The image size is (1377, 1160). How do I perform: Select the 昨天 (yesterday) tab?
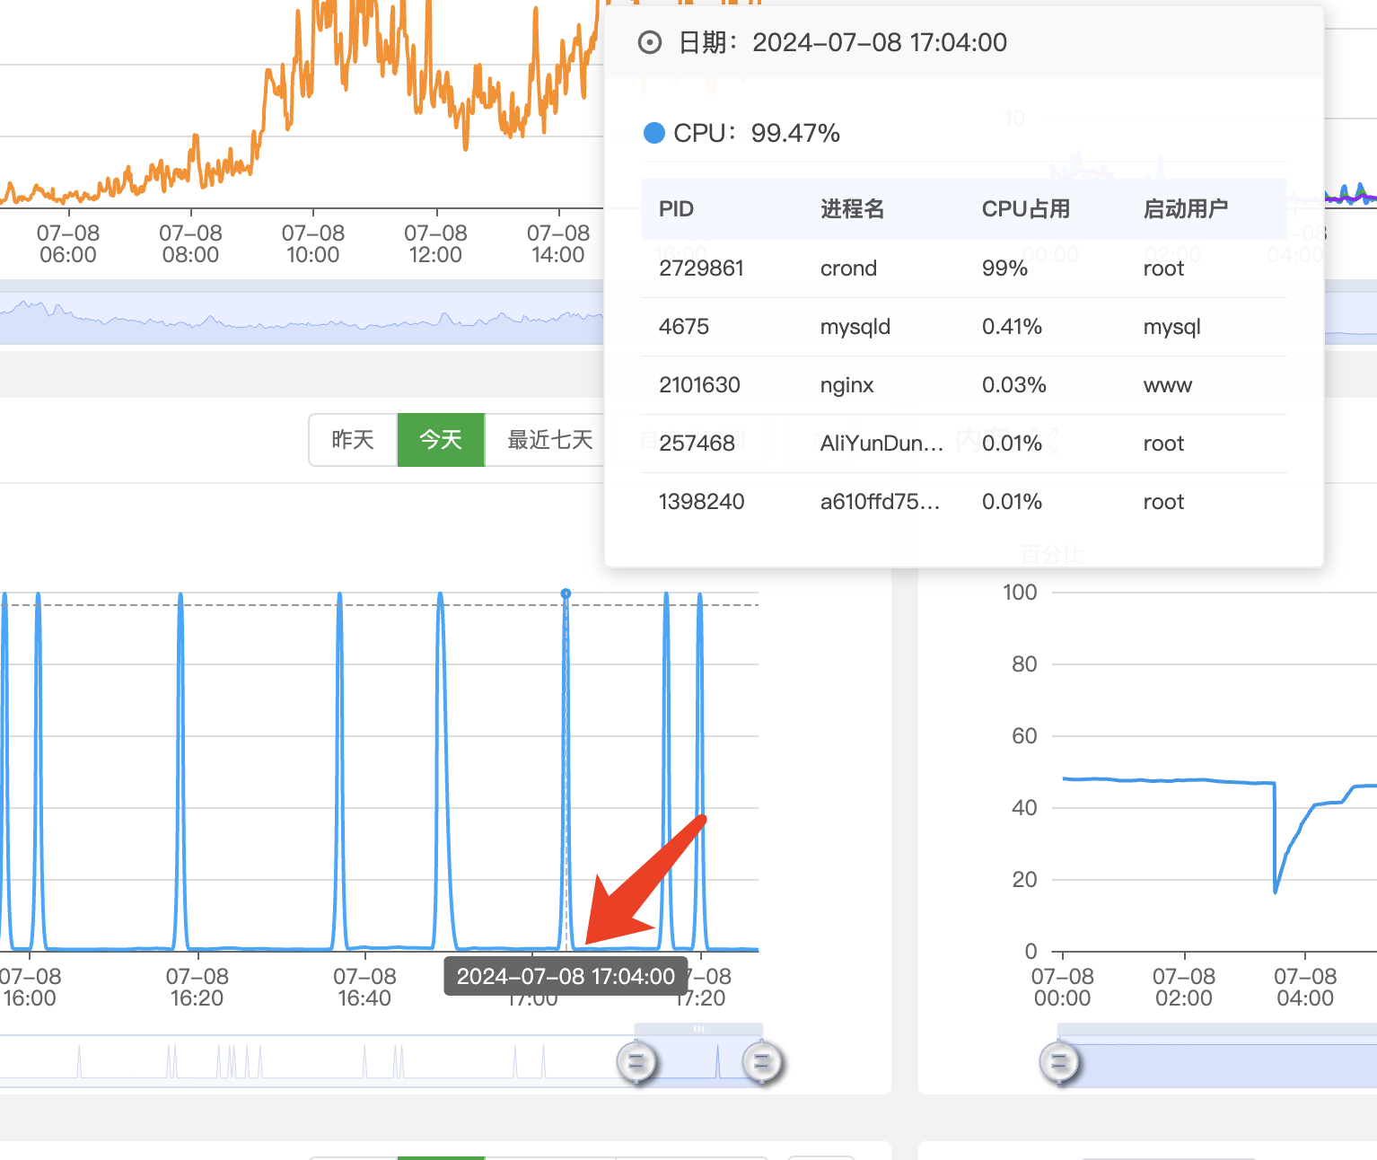(x=353, y=440)
